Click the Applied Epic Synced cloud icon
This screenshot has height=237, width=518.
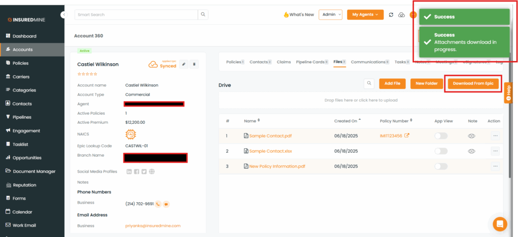(153, 64)
